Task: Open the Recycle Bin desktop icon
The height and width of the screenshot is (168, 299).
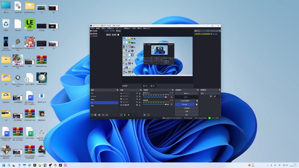Action: pyautogui.click(x=6, y=25)
